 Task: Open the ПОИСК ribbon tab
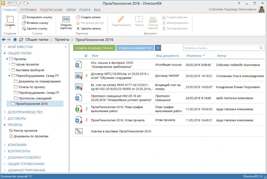click(x=85, y=10)
